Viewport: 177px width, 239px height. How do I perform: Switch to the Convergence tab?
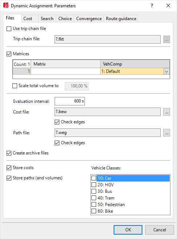89,19
